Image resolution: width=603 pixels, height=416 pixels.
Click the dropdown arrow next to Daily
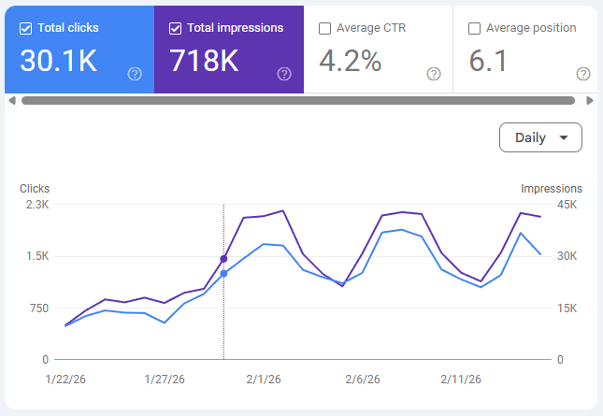point(564,137)
